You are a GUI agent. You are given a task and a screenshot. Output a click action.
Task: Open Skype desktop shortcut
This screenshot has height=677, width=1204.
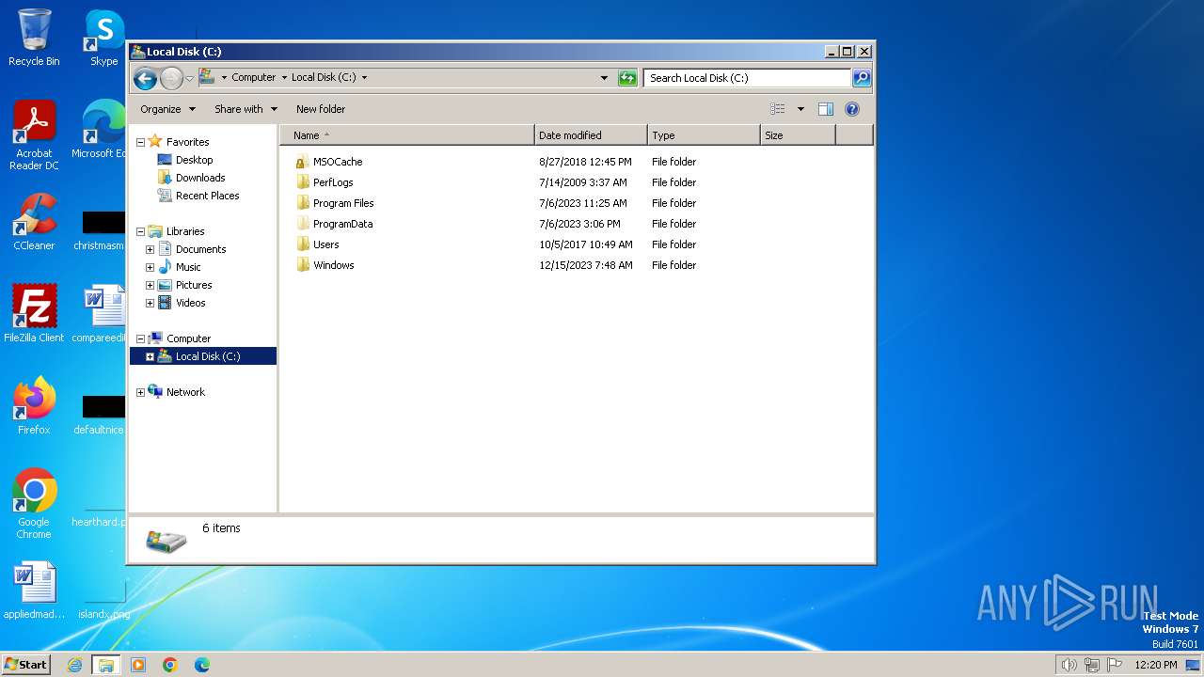click(103, 38)
